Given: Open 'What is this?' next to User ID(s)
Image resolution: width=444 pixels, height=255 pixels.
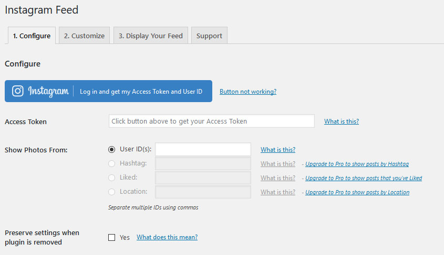Looking at the screenshot, I should pyautogui.click(x=278, y=150).
